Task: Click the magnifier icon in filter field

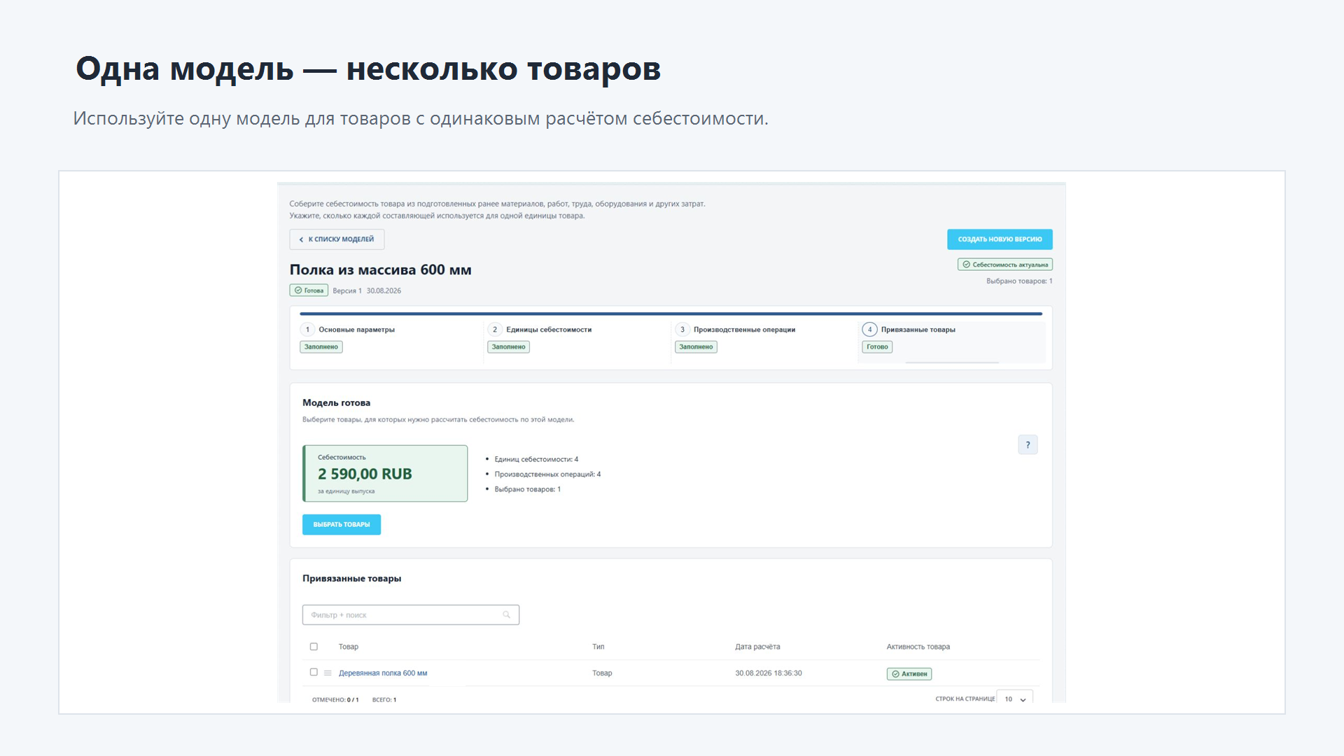Action: 506,615
